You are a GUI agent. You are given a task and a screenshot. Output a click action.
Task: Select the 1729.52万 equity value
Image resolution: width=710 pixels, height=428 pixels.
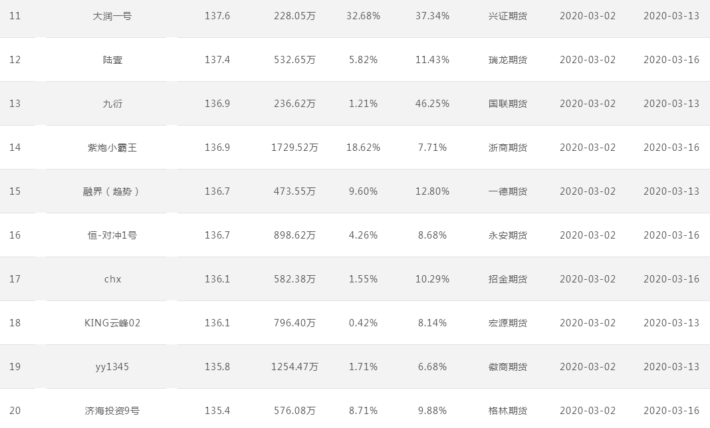[x=295, y=148]
